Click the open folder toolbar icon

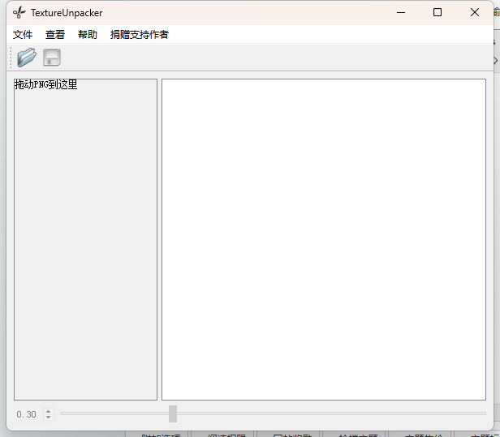coord(27,58)
